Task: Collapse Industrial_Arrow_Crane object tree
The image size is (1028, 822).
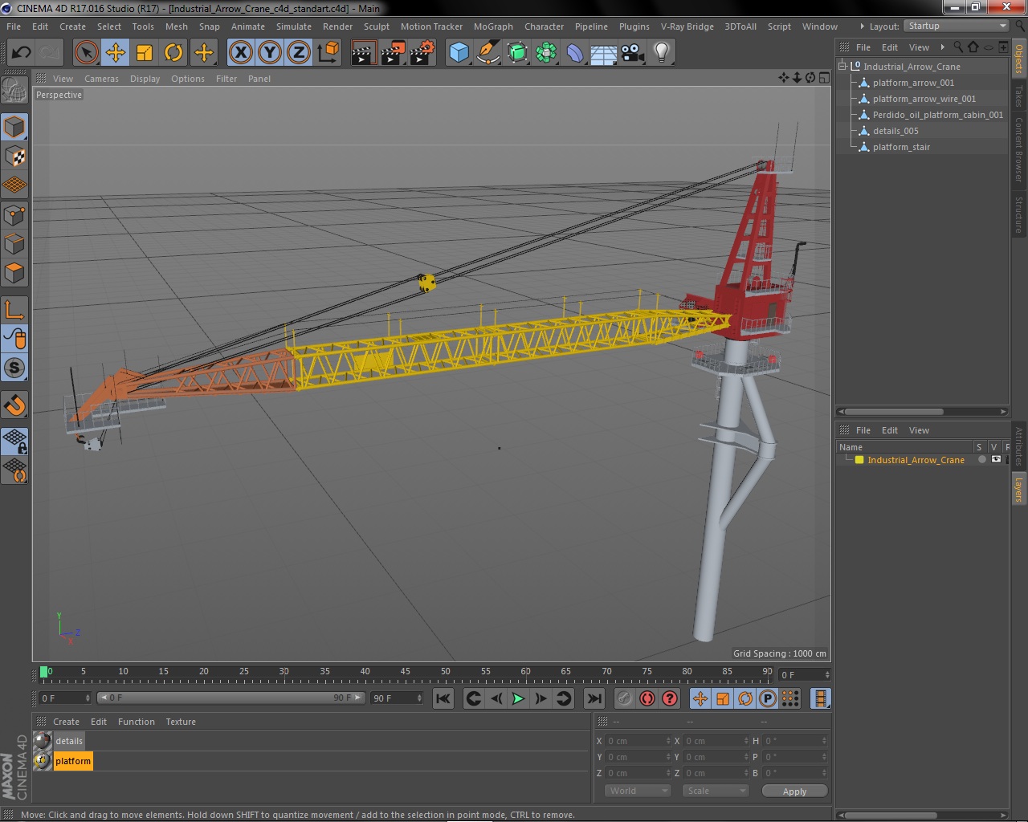Action: (842, 67)
